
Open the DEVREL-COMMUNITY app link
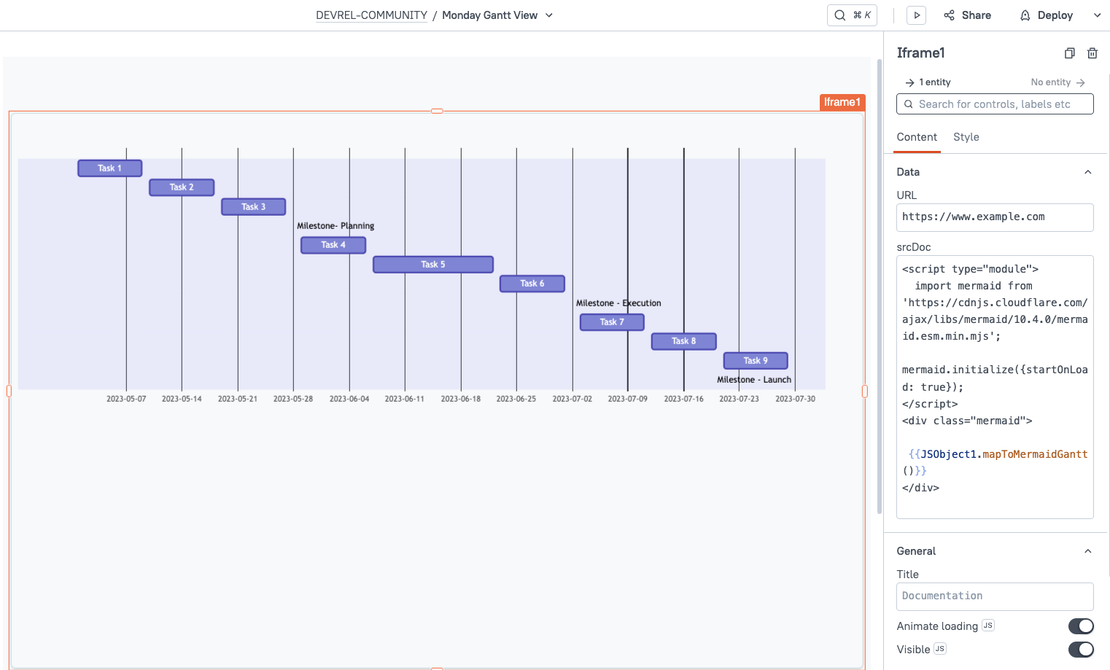click(x=371, y=15)
